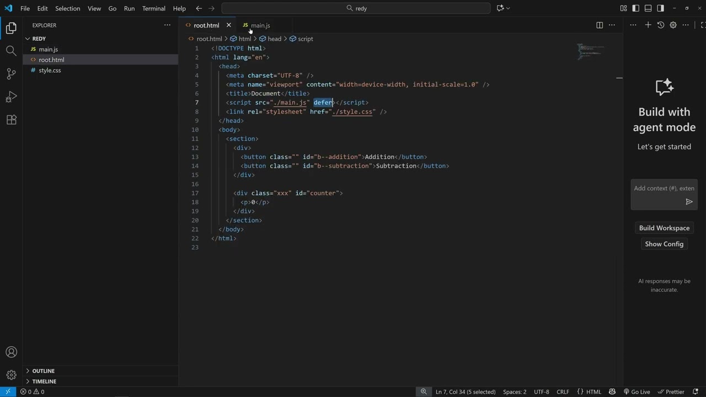The width and height of the screenshot is (706, 397).
Task: Go back with the left arrow
Action: coord(199,8)
